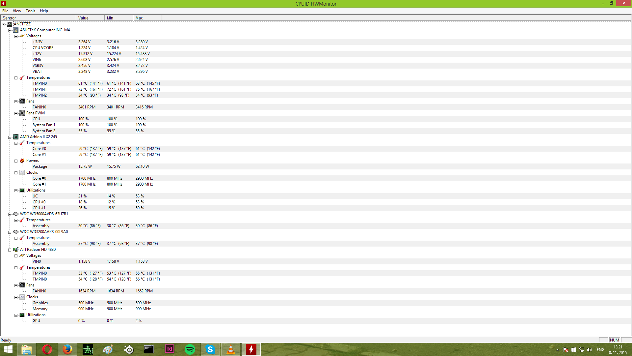This screenshot has height=356, width=632.
Task: Click the ASUSTeK motherboard icon
Action: pyautogui.click(x=16, y=30)
